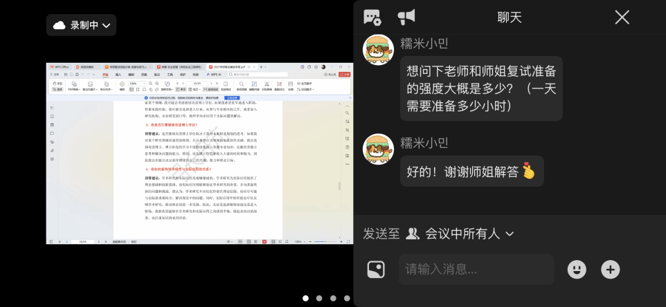This screenshot has height=307, width=666.
Task: Expand the 录制中 recording dropdown
Action: click(82, 26)
